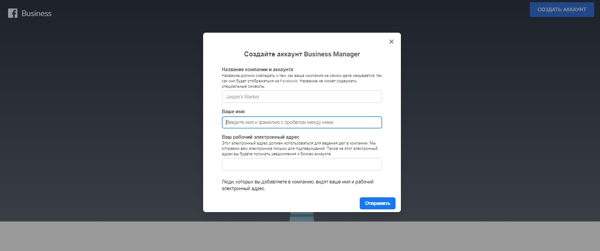The width and height of the screenshot is (600, 251).
Task: Close the Business Manager dialog with X
Action: point(391,42)
